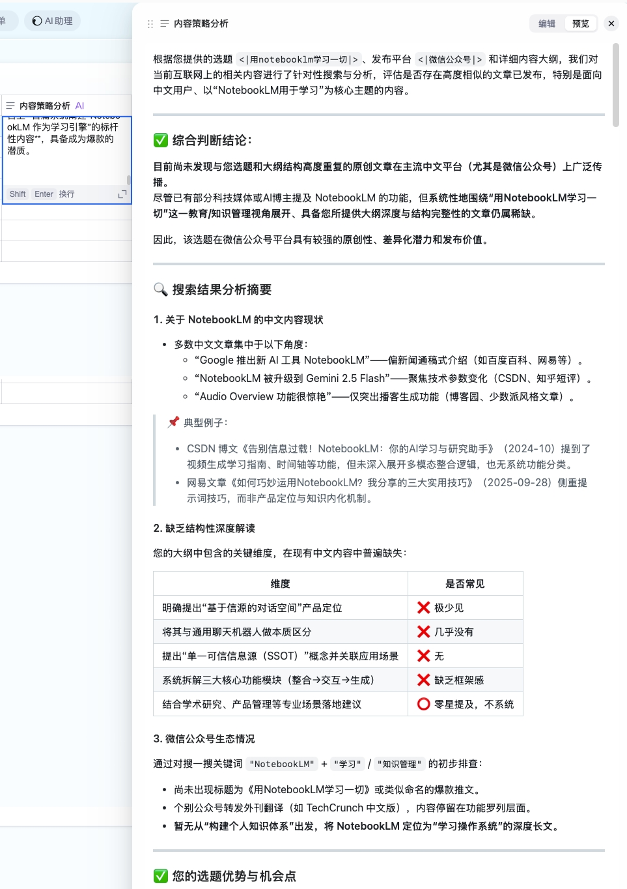Click the 网易文章 example line
The width and height of the screenshot is (627, 889).
click(387, 490)
